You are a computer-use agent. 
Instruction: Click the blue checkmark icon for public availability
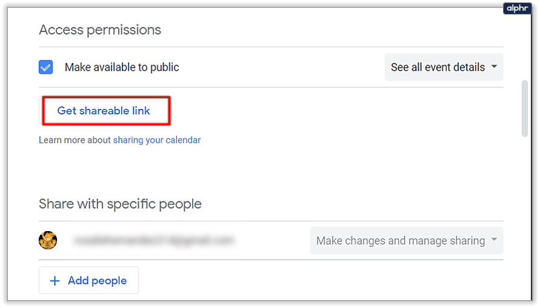pyautogui.click(x=46, y=67)
